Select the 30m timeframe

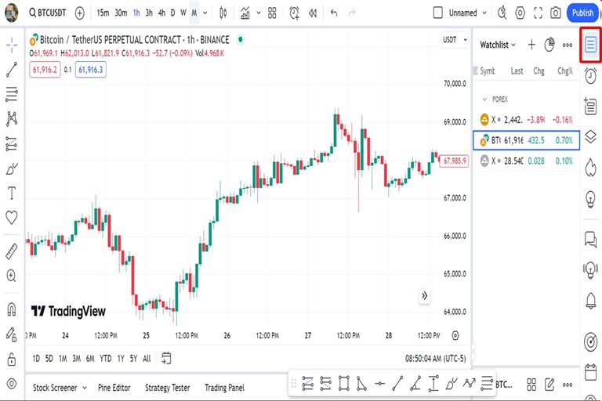click(121, 13)
